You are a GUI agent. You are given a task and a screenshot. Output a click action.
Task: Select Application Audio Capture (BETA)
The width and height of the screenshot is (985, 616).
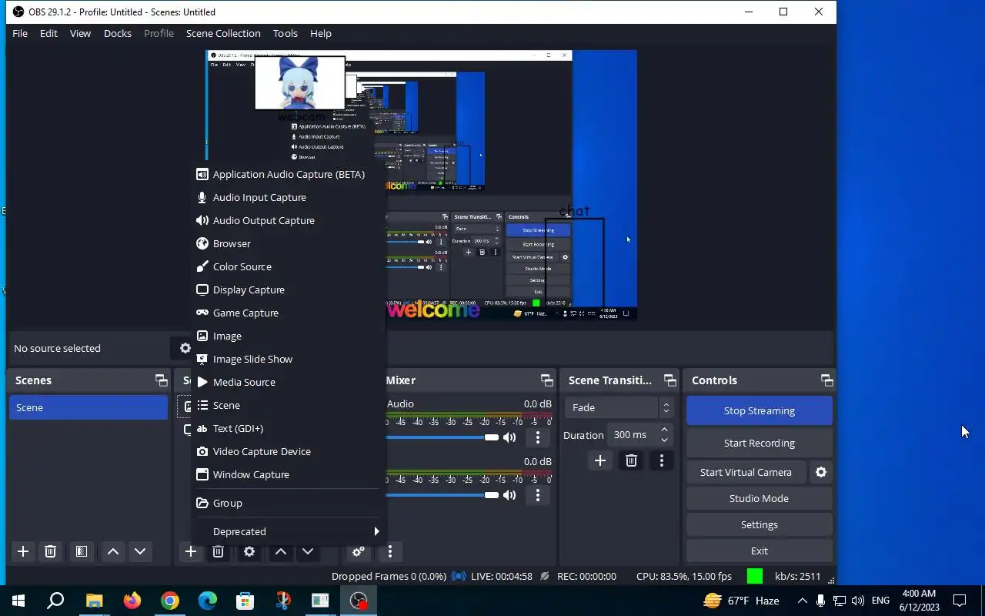288,174
